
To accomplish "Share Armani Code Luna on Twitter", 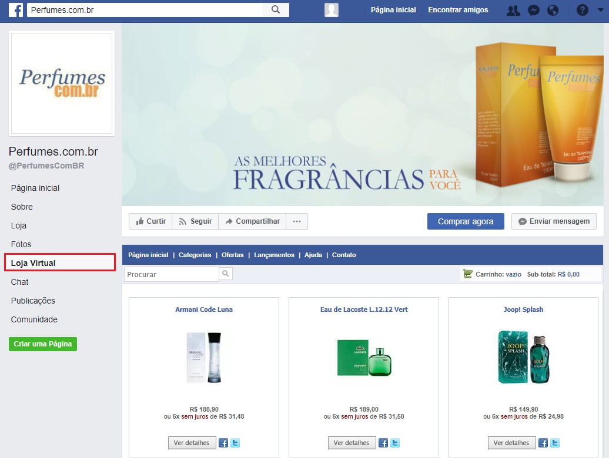I will click(235, 443).
